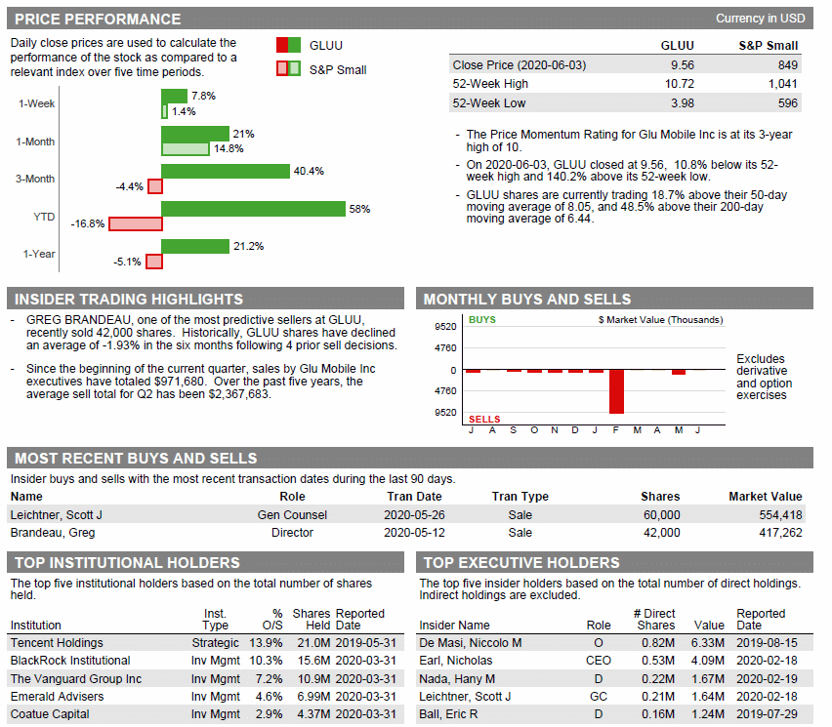Click the 'Director' role cell
This screenshot has height=727, width=832.
point(292,533)
